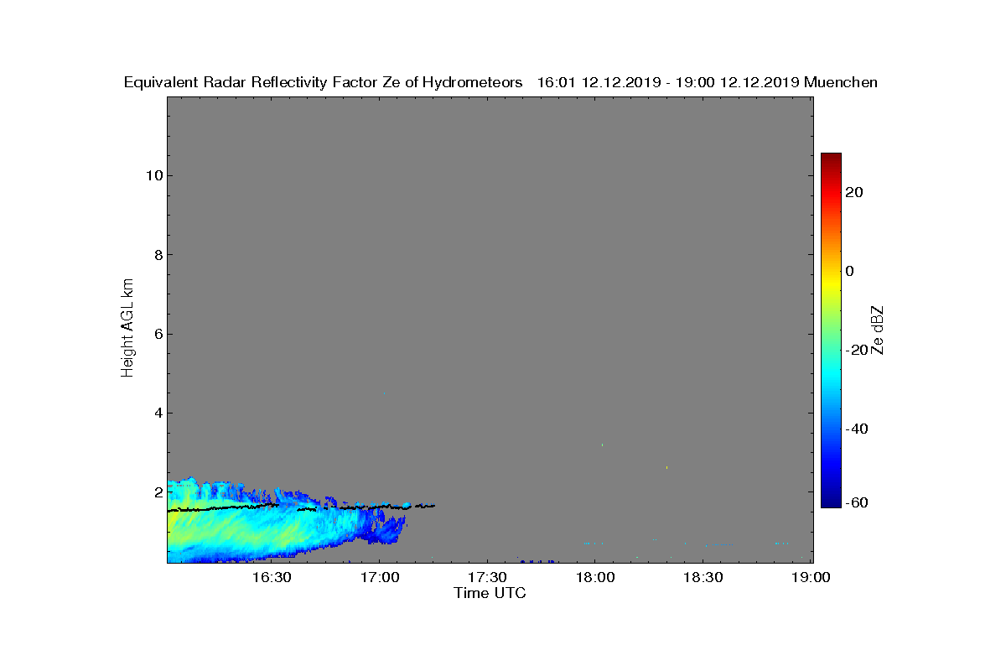Click the 17:00 time tick label
This screenshot has width=1006, height=671.
click(x=379, y=577)
